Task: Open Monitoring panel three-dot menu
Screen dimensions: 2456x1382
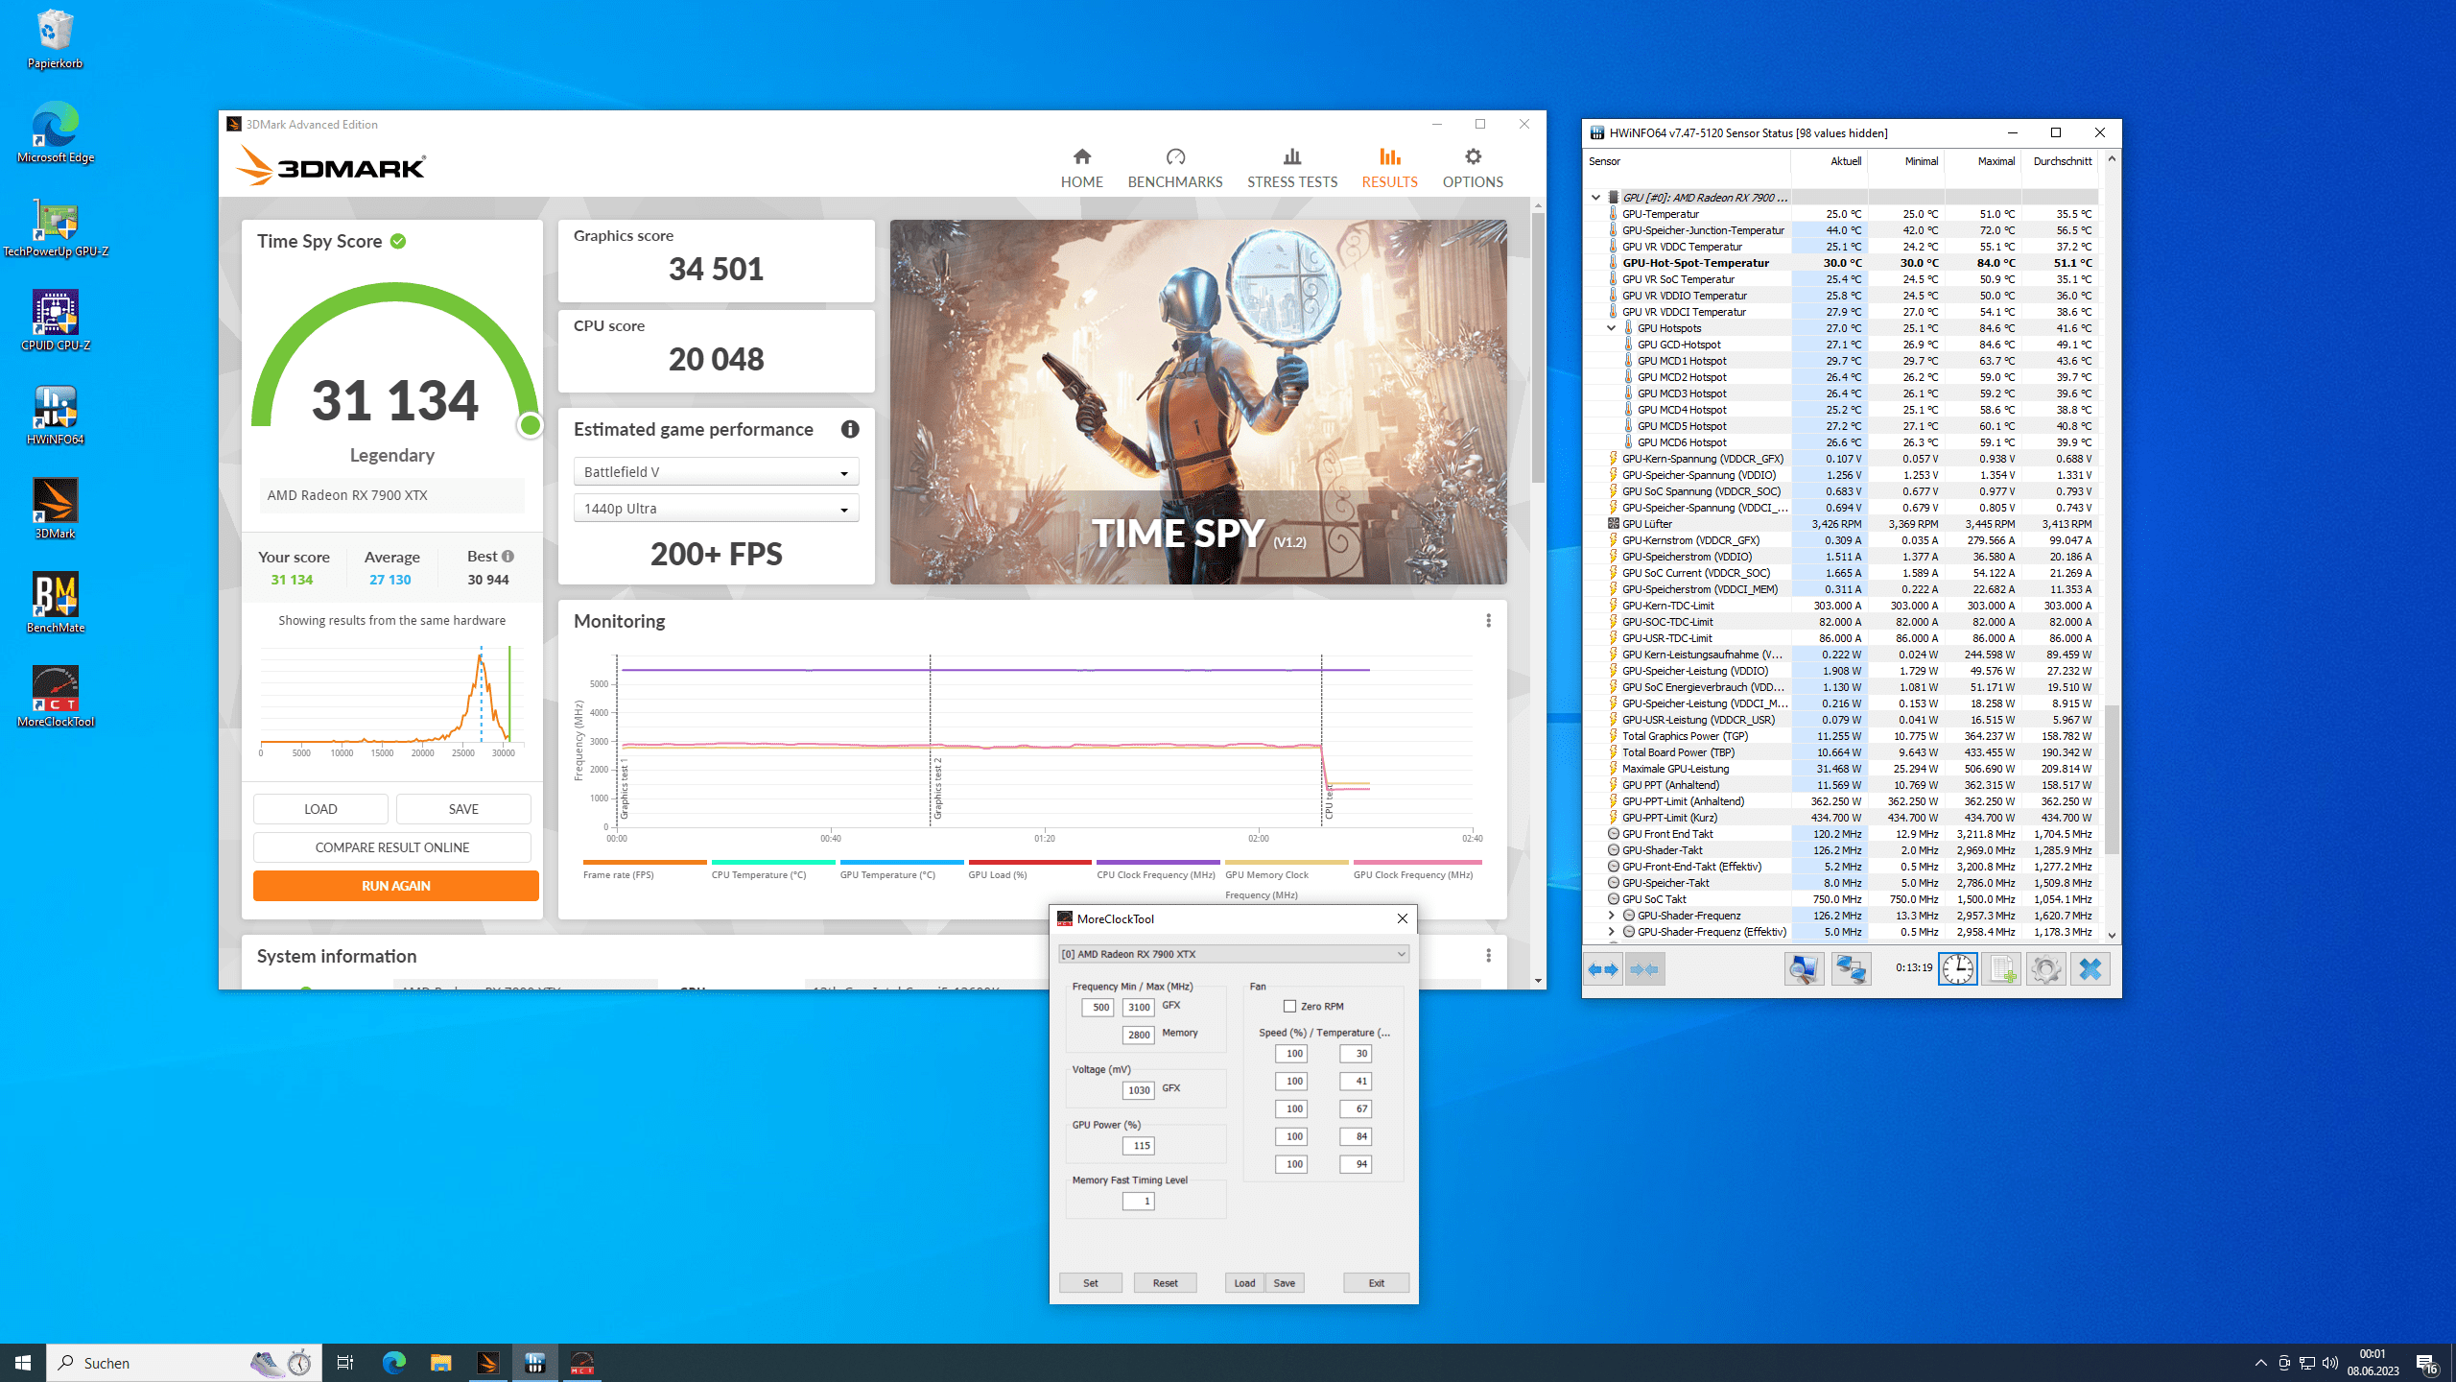Action: point(1488,621)
